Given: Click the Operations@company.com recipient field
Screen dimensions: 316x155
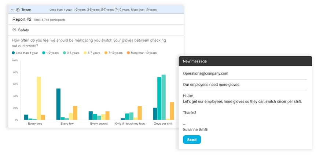Looking at the screenshot, I should click(x=205, y=73).
